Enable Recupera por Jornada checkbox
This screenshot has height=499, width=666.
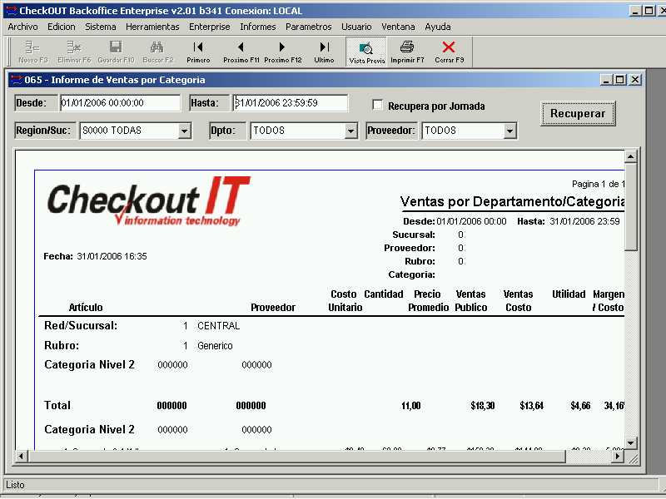(377, 105)
